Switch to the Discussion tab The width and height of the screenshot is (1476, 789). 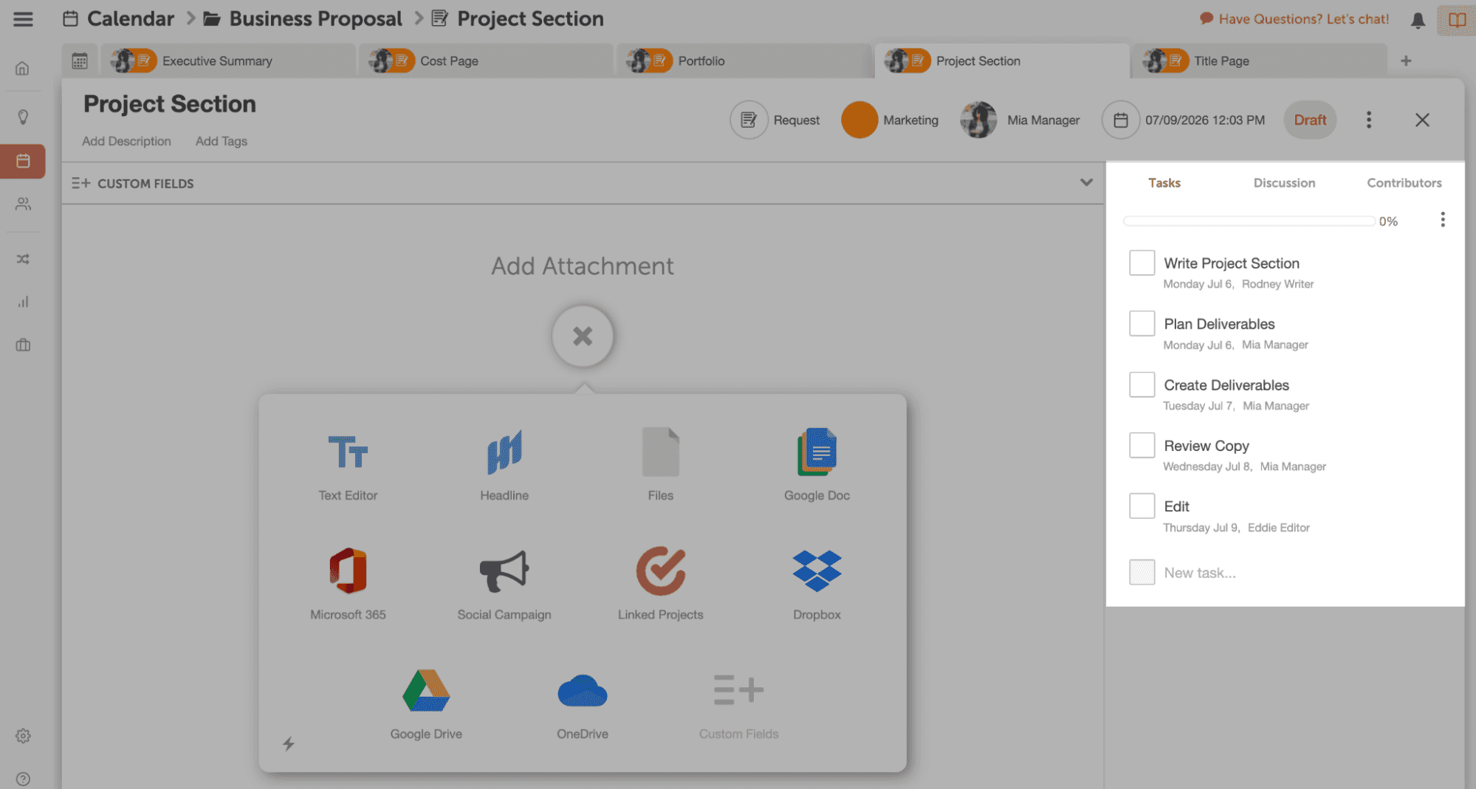[1284, 182]
